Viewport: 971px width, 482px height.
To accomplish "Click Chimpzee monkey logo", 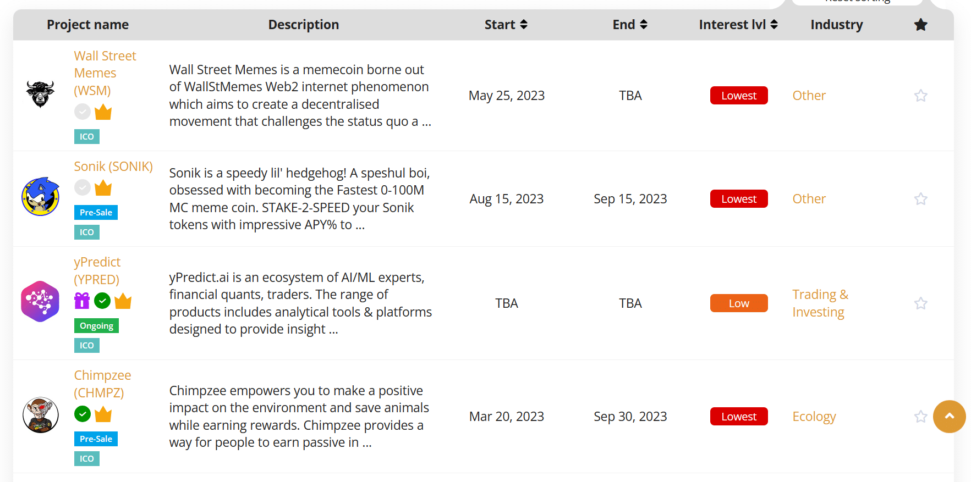I will click(x=40, y=415).
